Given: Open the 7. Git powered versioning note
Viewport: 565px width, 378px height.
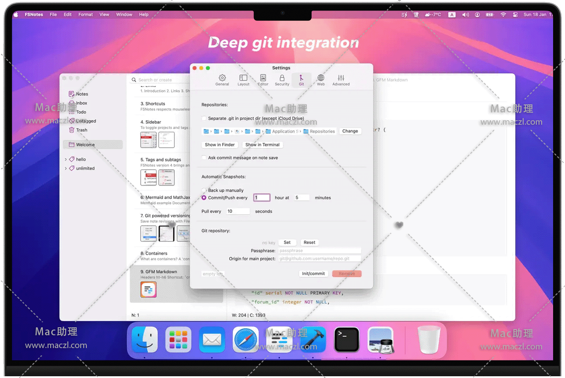Looking at the screenshot, I should click(x=160, y=227).
